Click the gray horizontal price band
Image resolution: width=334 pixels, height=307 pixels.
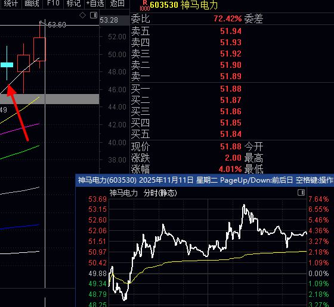[50, 99]
